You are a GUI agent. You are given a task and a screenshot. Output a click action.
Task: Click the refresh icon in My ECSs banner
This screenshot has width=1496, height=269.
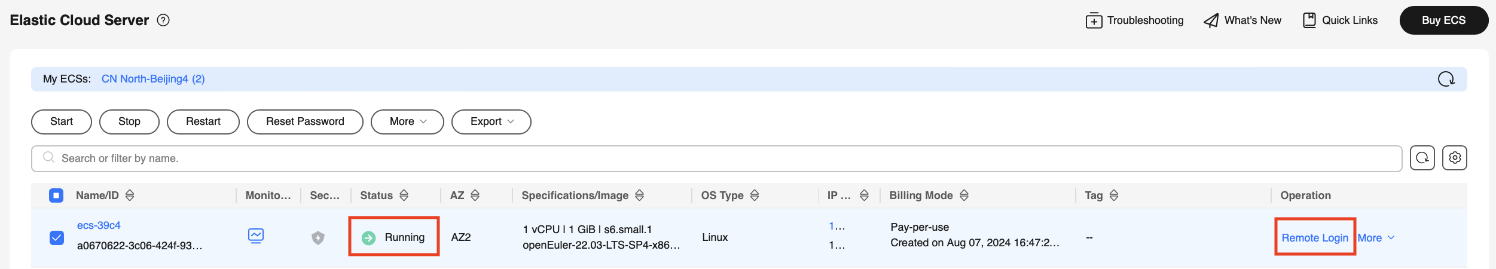tap(1446, 79)
